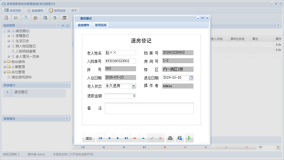The image size is (284, 160).
Task: Confirm changes with the green checkmark icon
Action: point(152,138)
